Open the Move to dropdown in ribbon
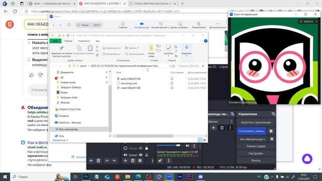This screenshot has height=181, width=322. (112, 48)
